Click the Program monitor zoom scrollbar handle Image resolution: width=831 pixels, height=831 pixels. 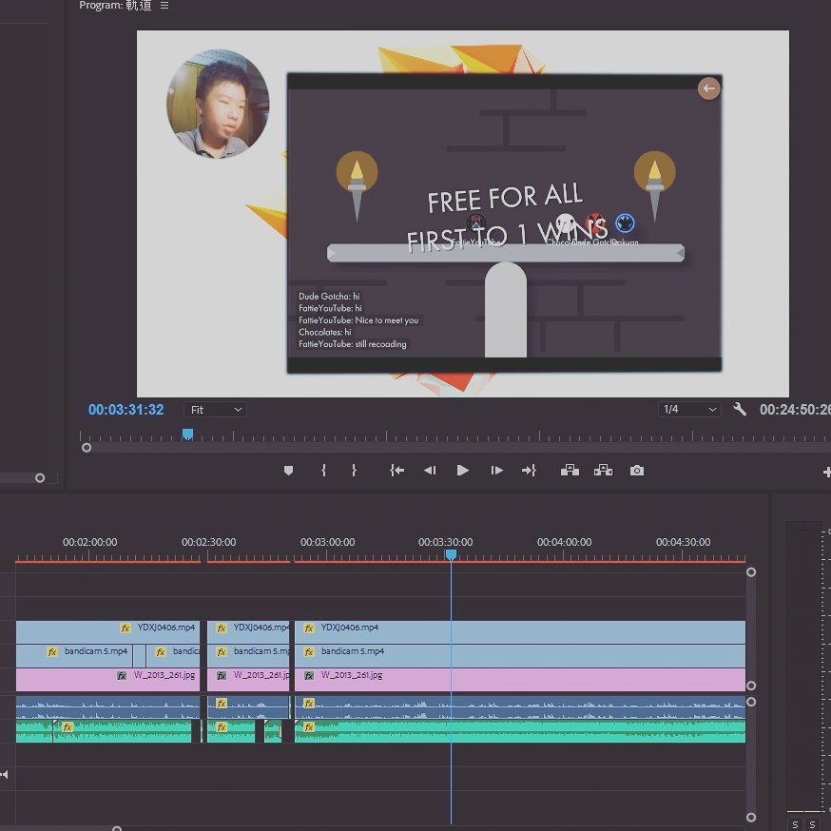click(x=87, y=448)
